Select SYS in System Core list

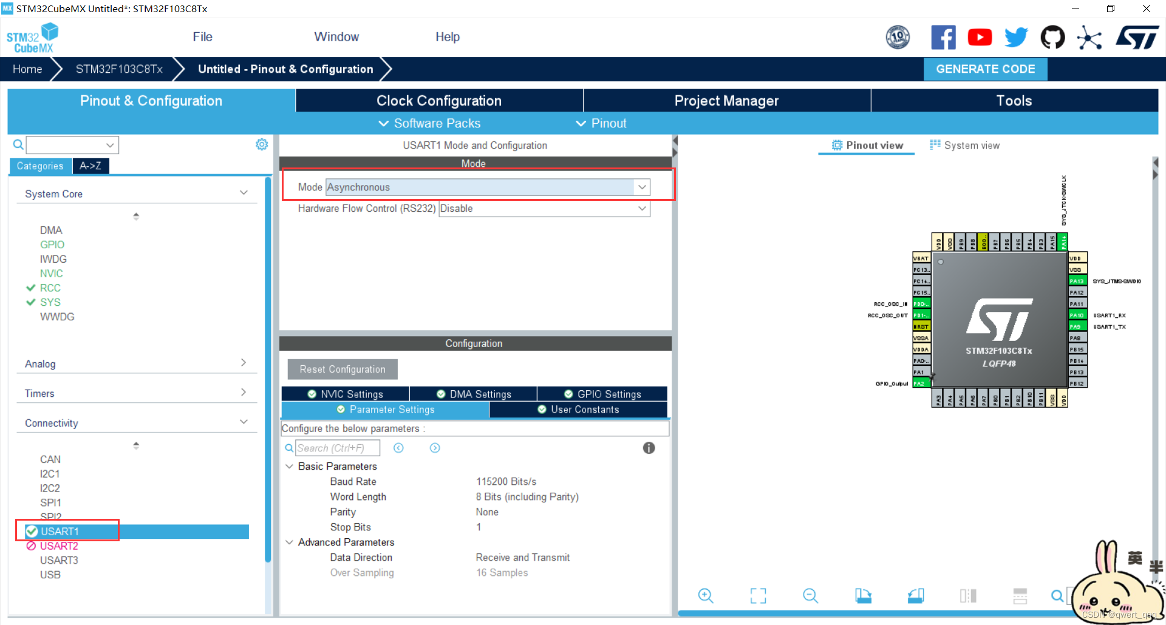[x=50, y=302]
